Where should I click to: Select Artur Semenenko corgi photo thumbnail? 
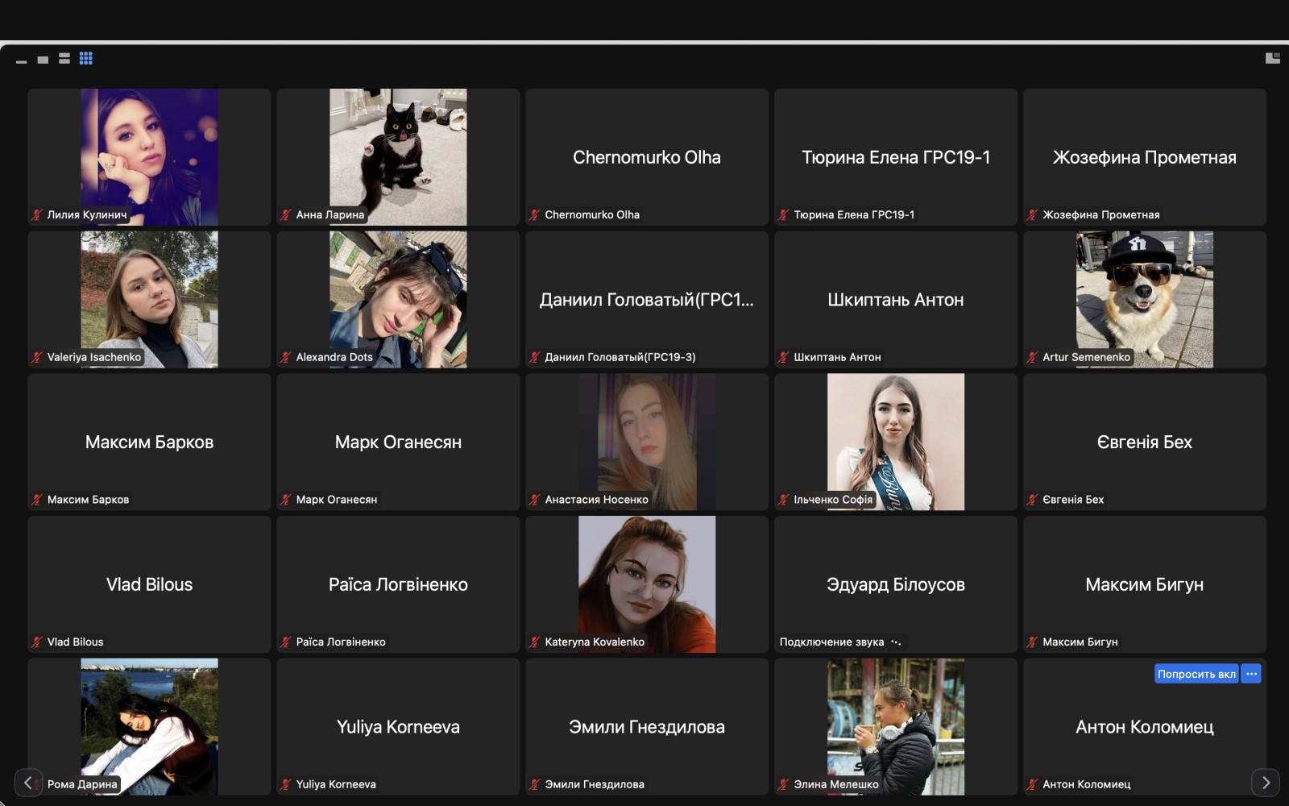pos(1145,300)
